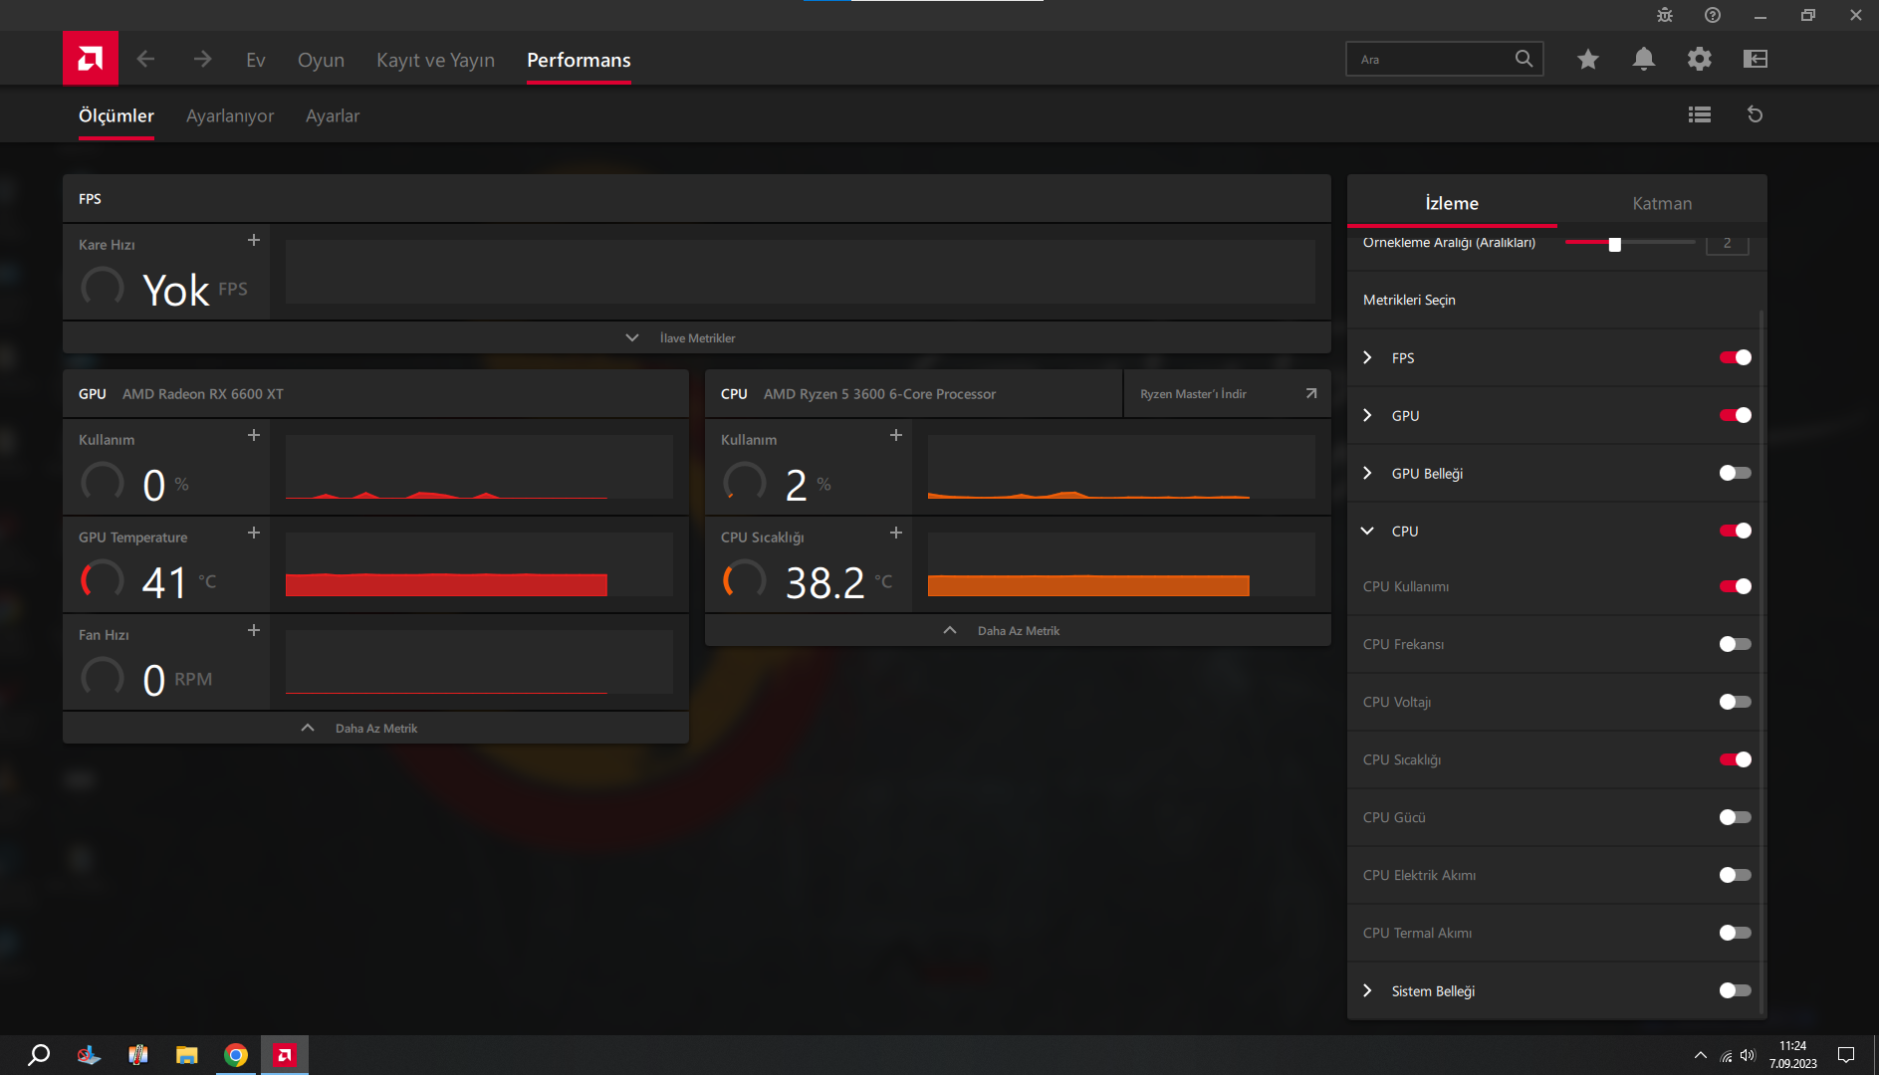Viewport: 1879px width, 1075px height.
Task: Click Örnekleme Aralığı slider handle
Action: (x=1615, y=244)
